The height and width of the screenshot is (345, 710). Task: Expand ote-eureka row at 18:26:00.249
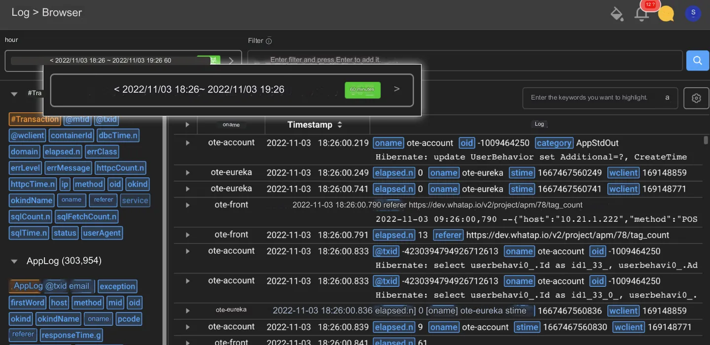tap(187, 173)
